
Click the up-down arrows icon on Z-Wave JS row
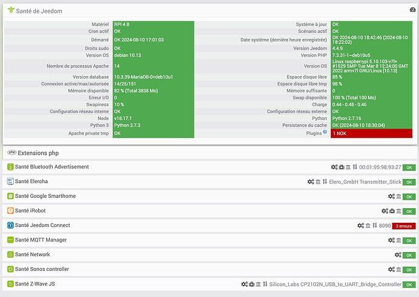[x=265, y=284]
